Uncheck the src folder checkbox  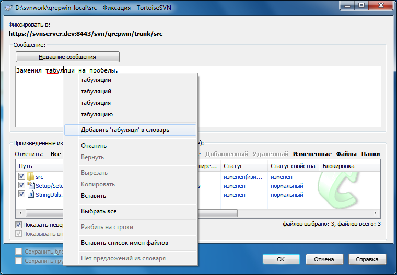click(x=21, y=176)
